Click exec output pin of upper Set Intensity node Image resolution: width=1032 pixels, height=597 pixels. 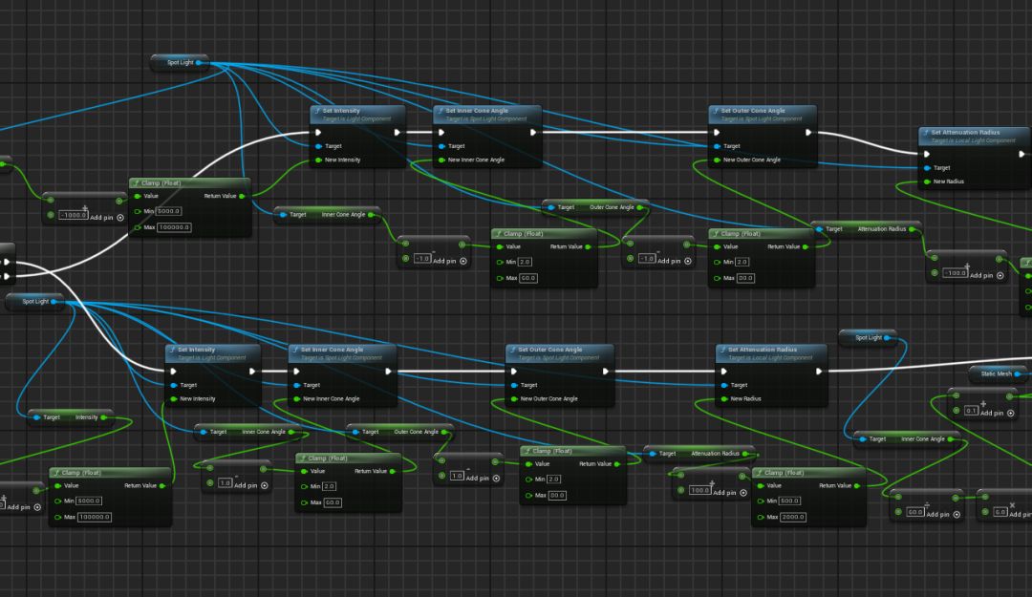point(397,133)
